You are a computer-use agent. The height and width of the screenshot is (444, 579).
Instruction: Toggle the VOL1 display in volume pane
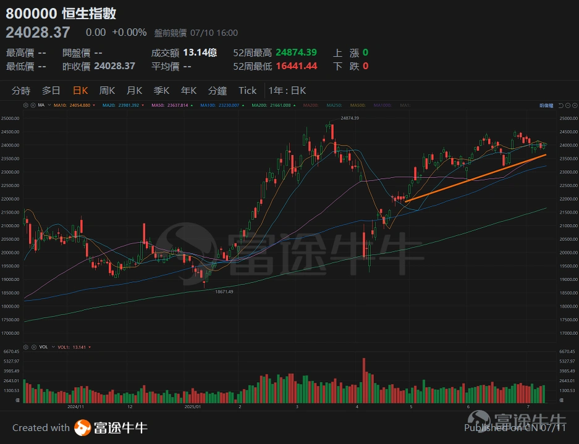[90, 346]
